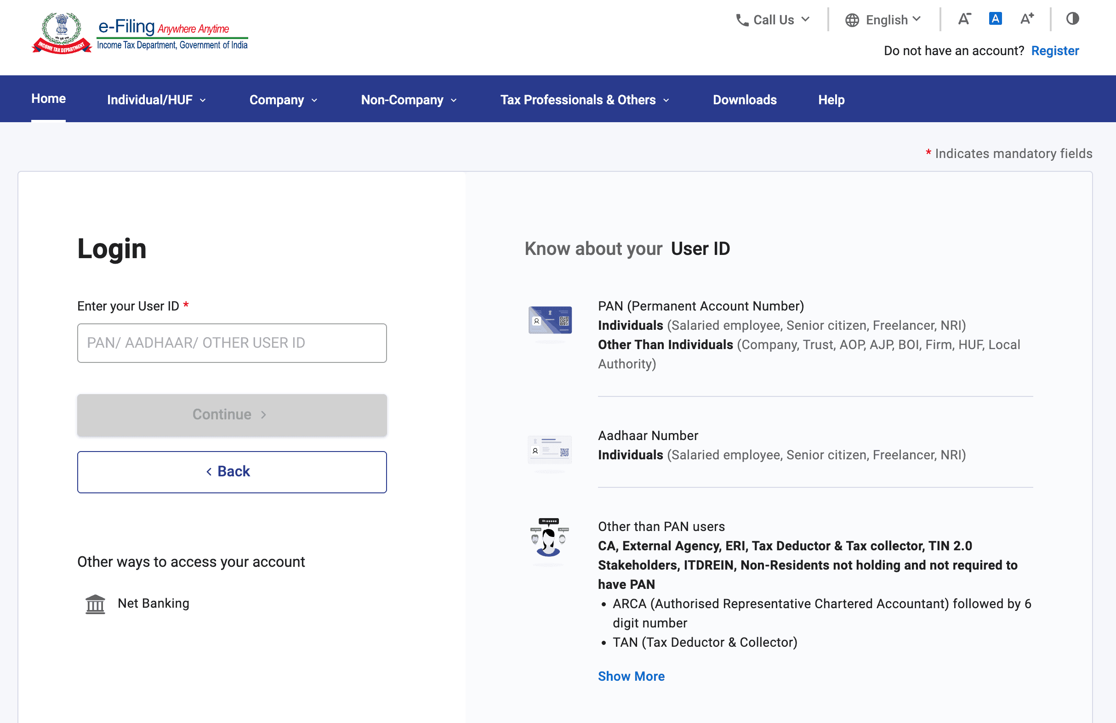Click the Net Banking bank icon

point(95,604)
